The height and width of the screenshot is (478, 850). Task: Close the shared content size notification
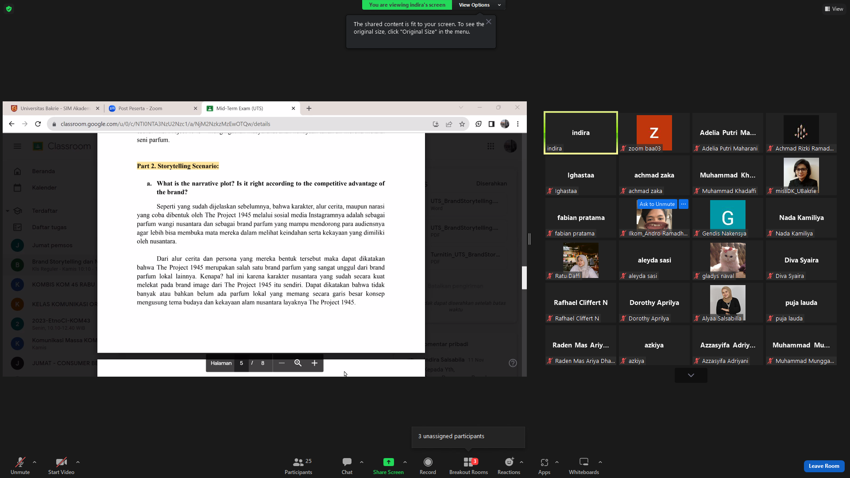pyautogui.click(x=488, y=22)
